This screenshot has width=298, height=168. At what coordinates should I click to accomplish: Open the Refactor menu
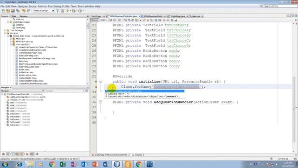[x=42, y=6]
